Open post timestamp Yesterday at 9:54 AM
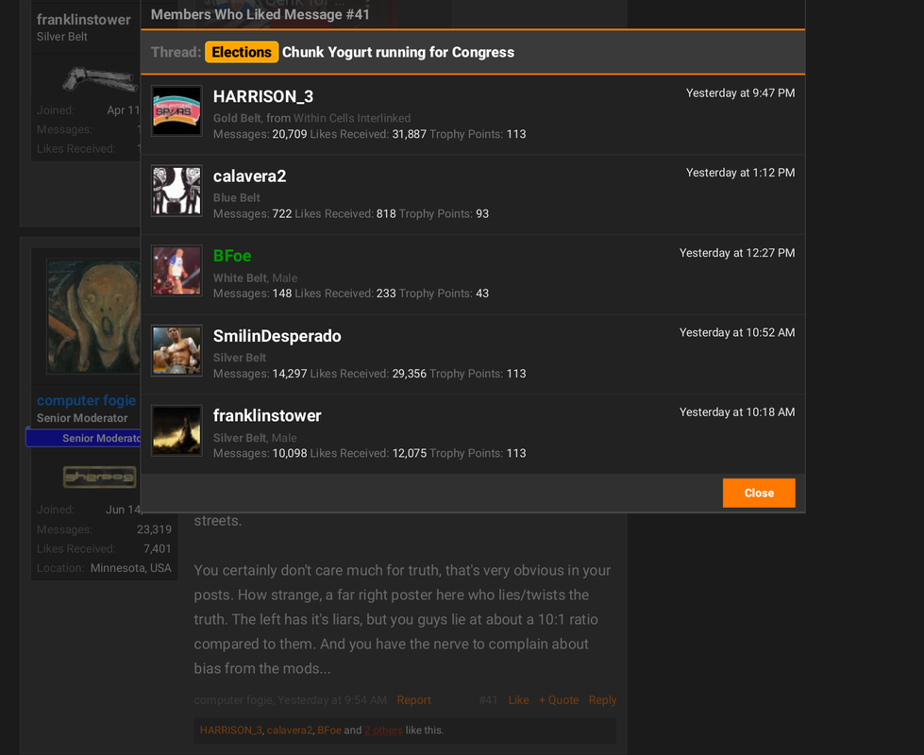924x755 pixels. tap(332, 699)
